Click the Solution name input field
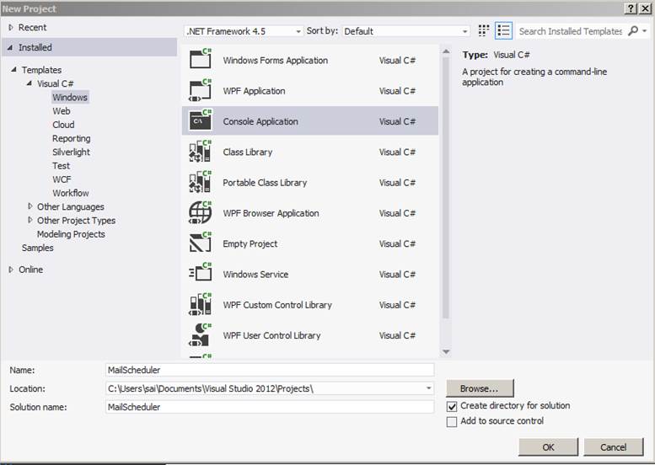This screenshot has width=655, height=465. [x=270, y=407]
